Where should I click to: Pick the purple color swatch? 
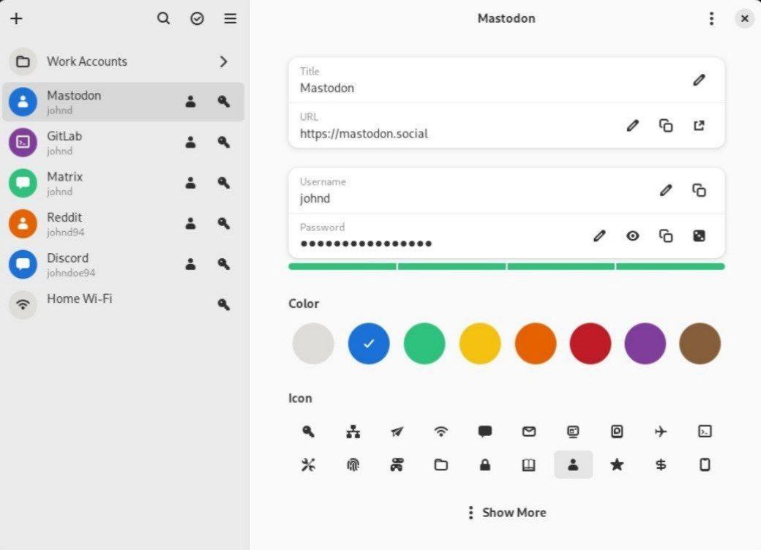[x=645, y=344]
